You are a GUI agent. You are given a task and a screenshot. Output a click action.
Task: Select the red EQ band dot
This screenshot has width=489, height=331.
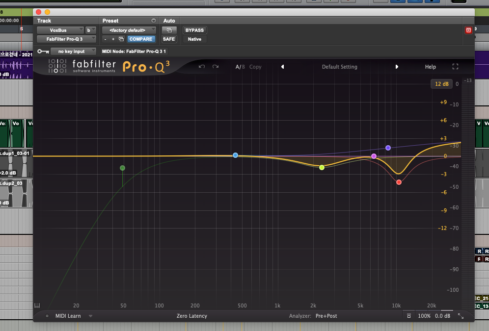(399, 182)
